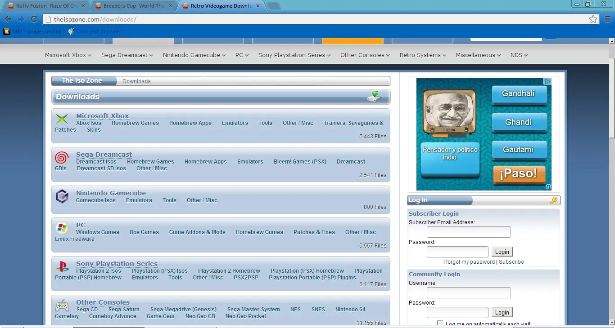The height and width of the screenshot is (328, 615).
Task: Click the "5,443 Files" count text
Action: point(373,136)
